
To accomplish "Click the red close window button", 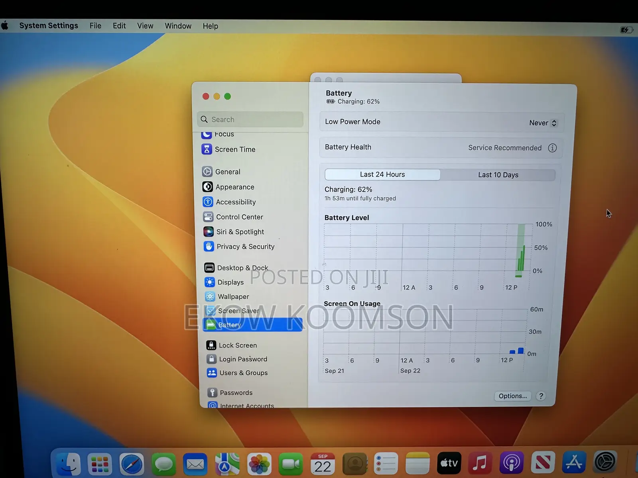I will tap(206, 96).
